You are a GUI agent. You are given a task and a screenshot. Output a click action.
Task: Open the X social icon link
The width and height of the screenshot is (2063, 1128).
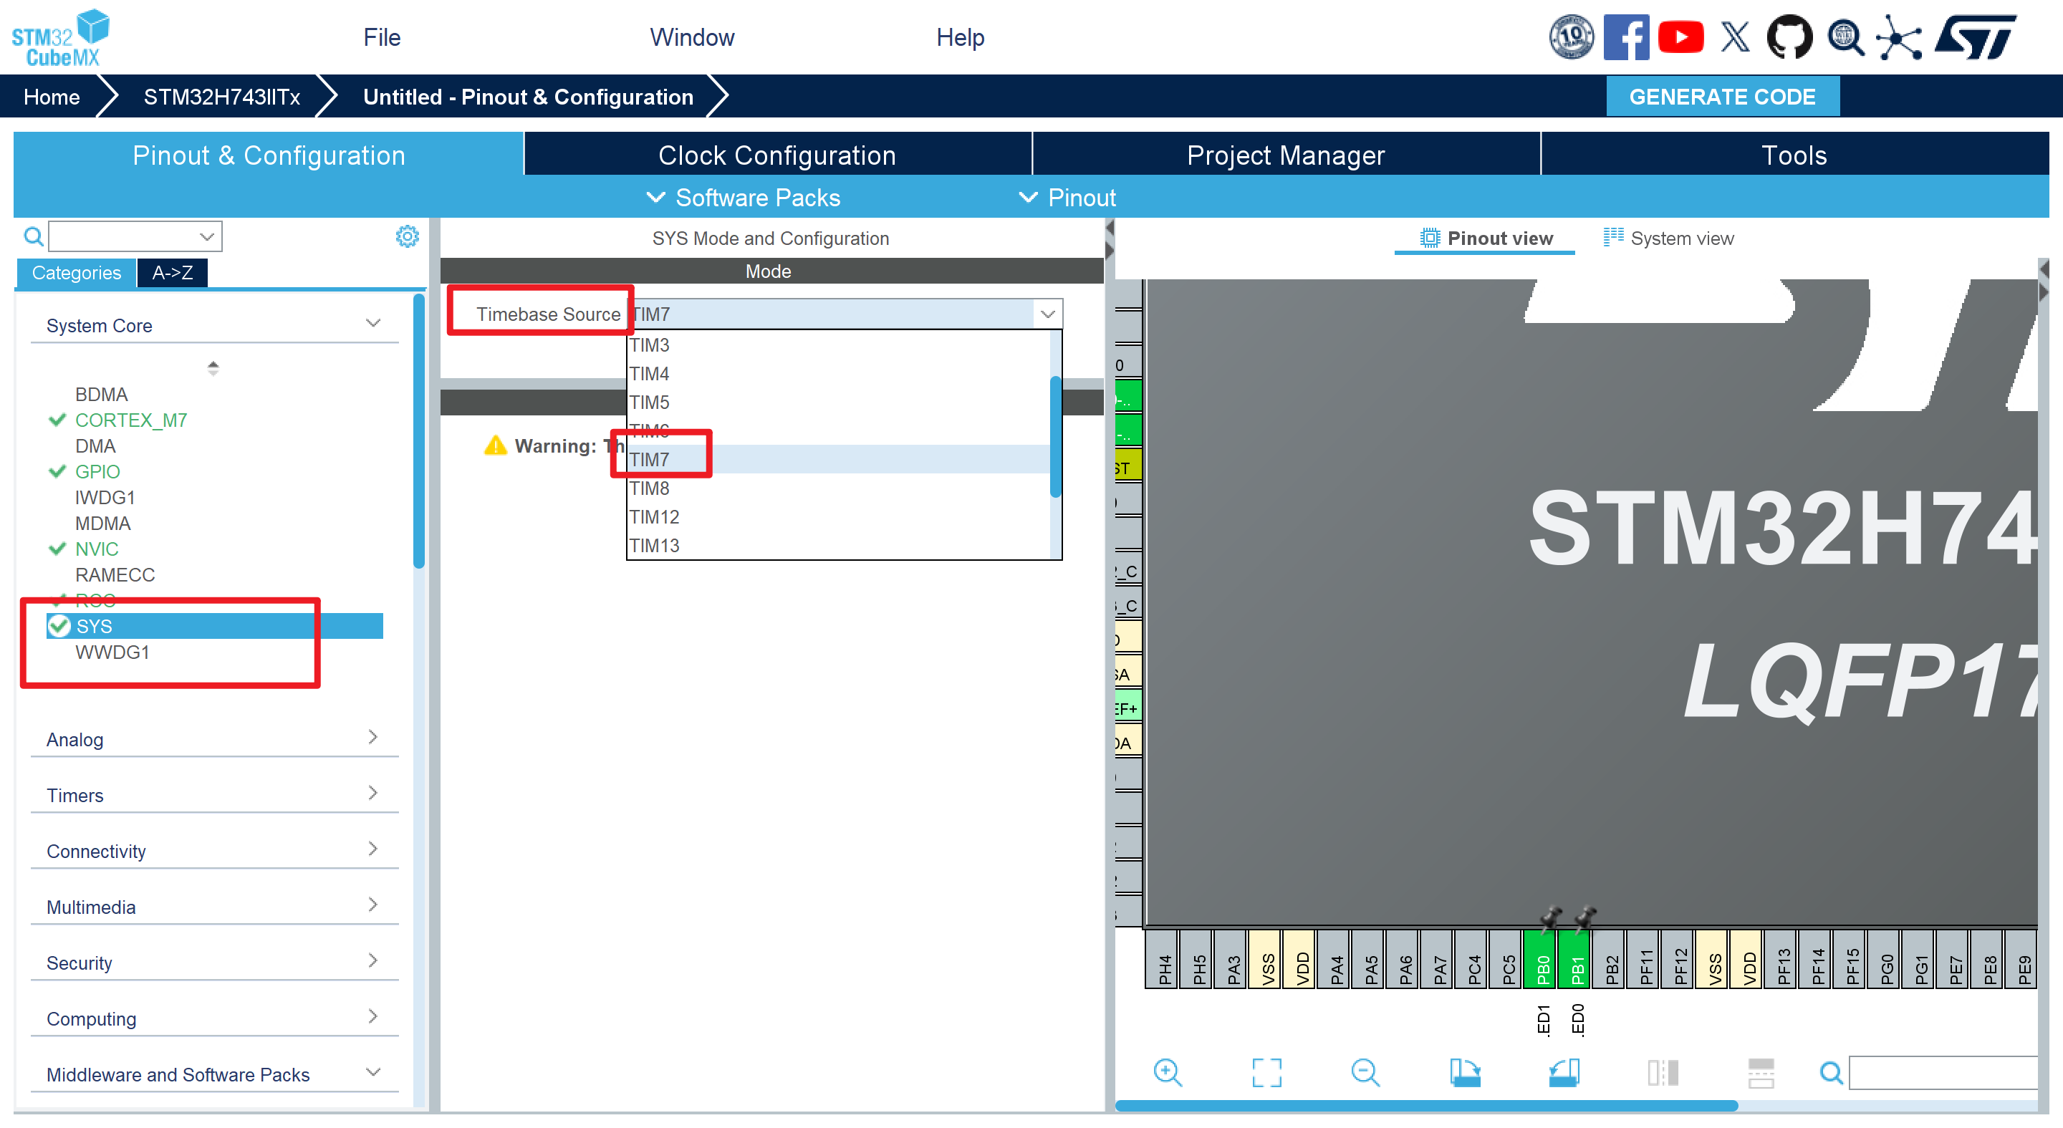pos(1735,37)
